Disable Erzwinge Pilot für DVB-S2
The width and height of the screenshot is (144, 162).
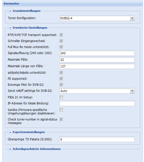pyautogui.click(x=61, y=85)
